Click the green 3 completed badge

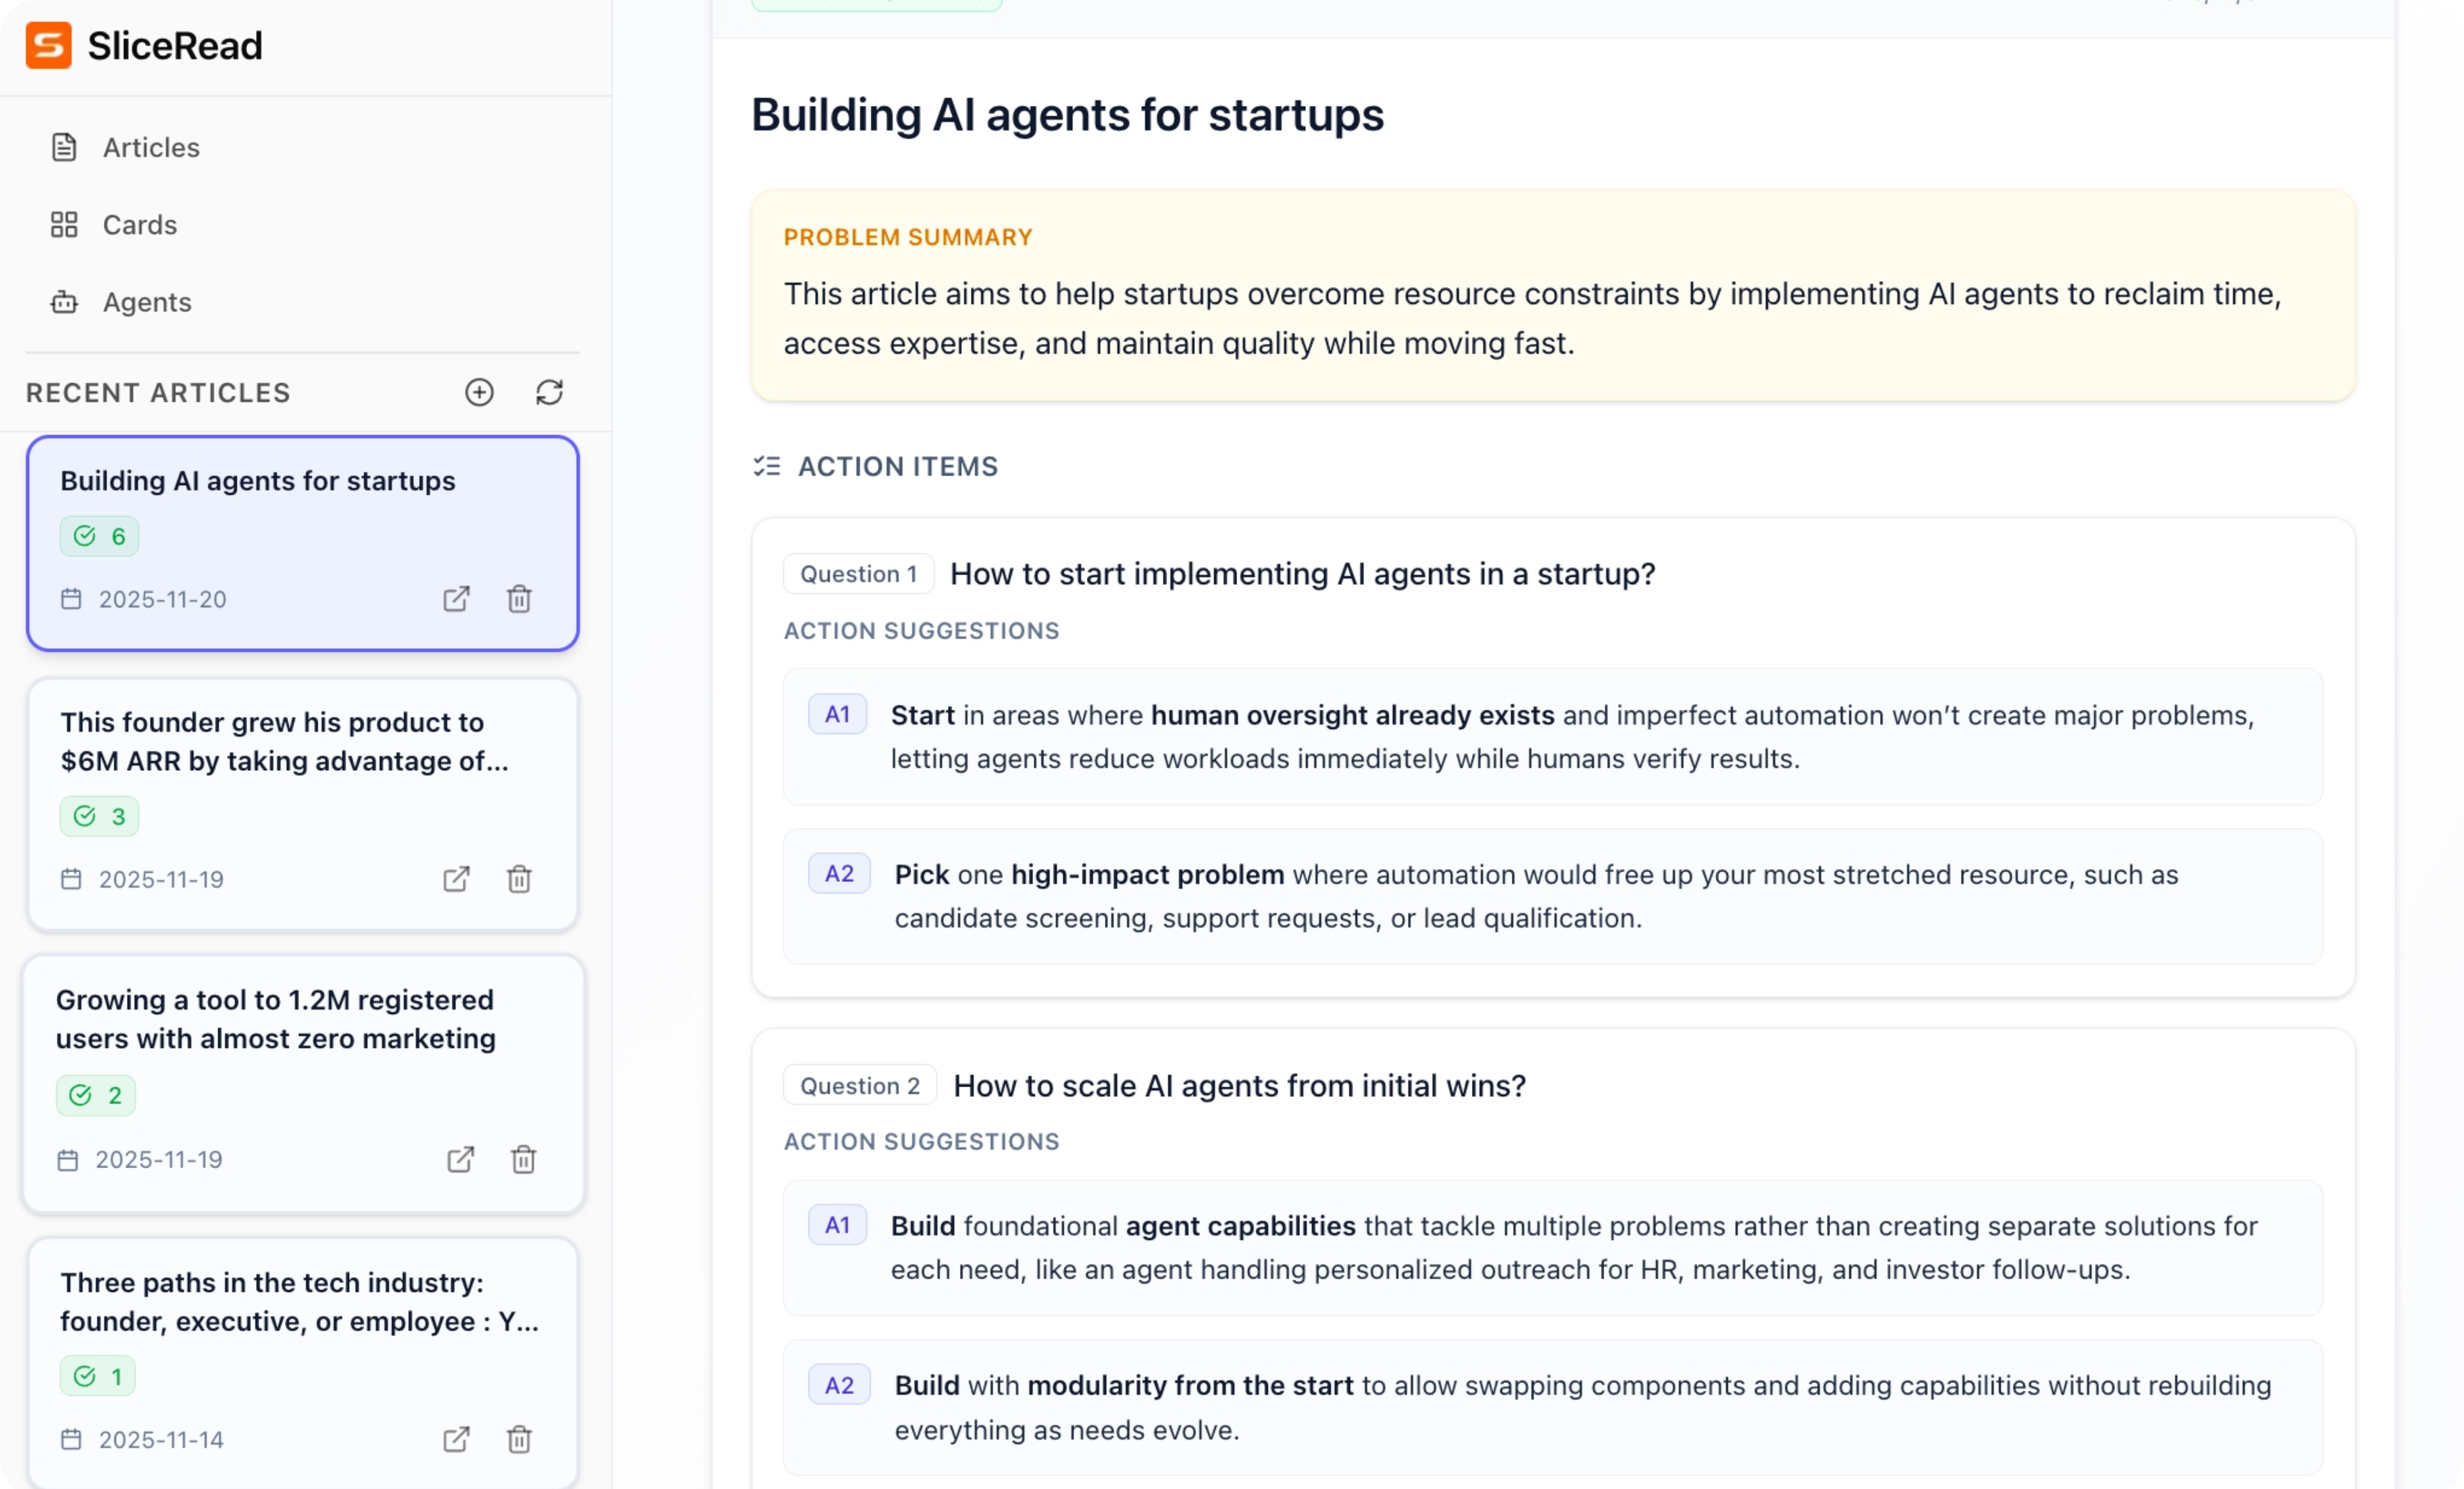click(x=99, y=816)
